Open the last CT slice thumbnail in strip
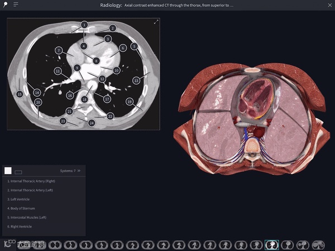 click(318, 245)
